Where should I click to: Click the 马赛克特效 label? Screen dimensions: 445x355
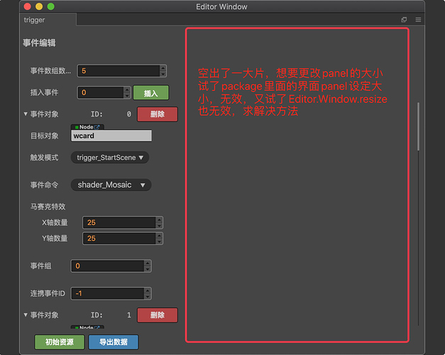coord(48,207)
